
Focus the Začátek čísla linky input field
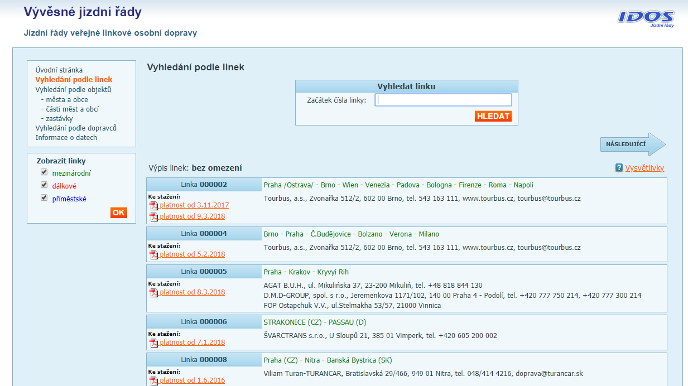(x=443, y=100)
